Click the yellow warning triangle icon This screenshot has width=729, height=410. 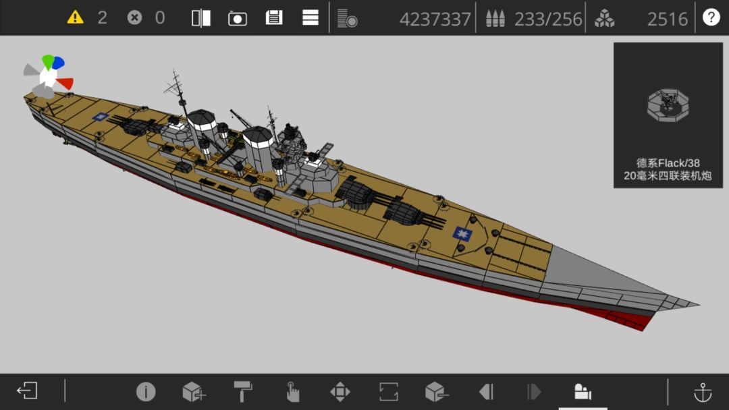pyautogui.click(x=76, y=18)
